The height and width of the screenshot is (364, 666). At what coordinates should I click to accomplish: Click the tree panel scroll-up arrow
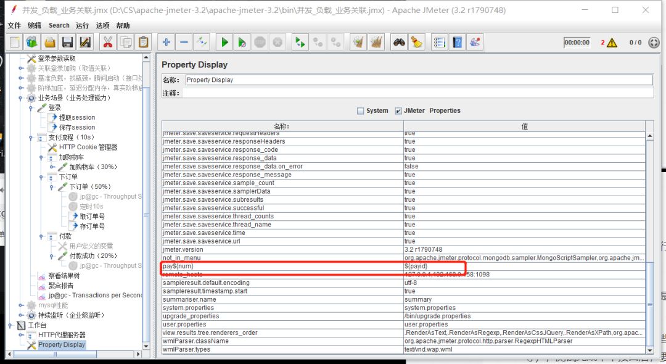click(146, 57)
